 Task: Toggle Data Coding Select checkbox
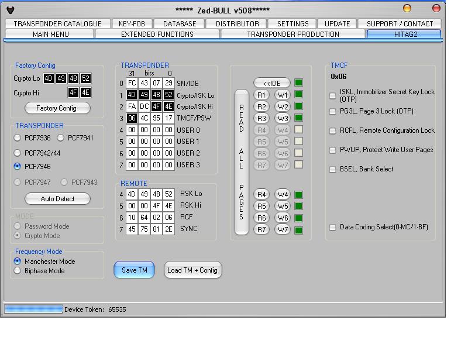coord(332,227)
